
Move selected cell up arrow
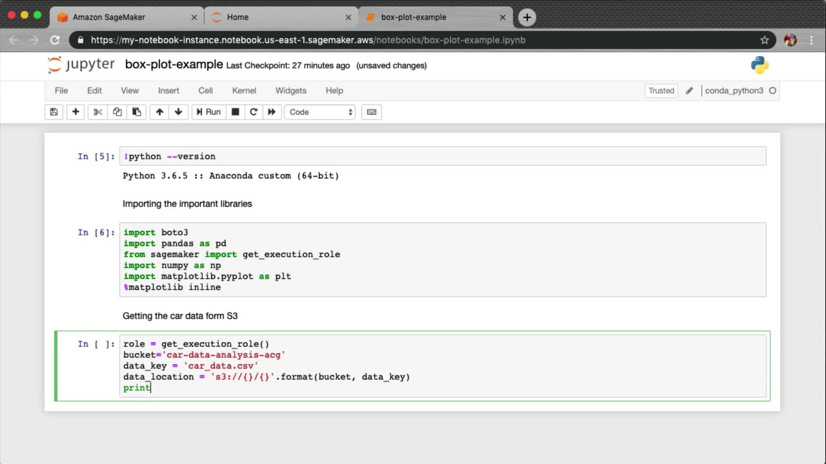pyautogui.click(x=160, y=112)
